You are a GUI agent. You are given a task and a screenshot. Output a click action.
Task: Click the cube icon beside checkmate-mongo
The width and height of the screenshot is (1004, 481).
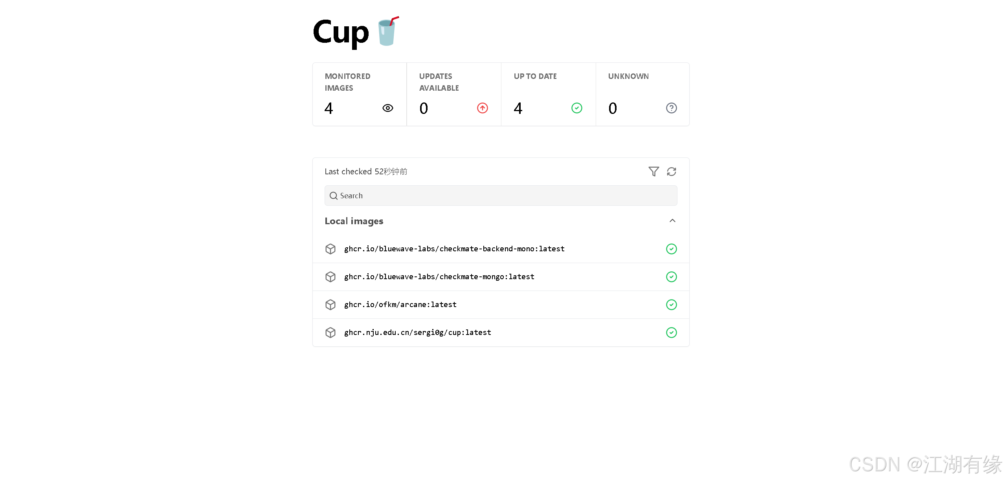330,277
